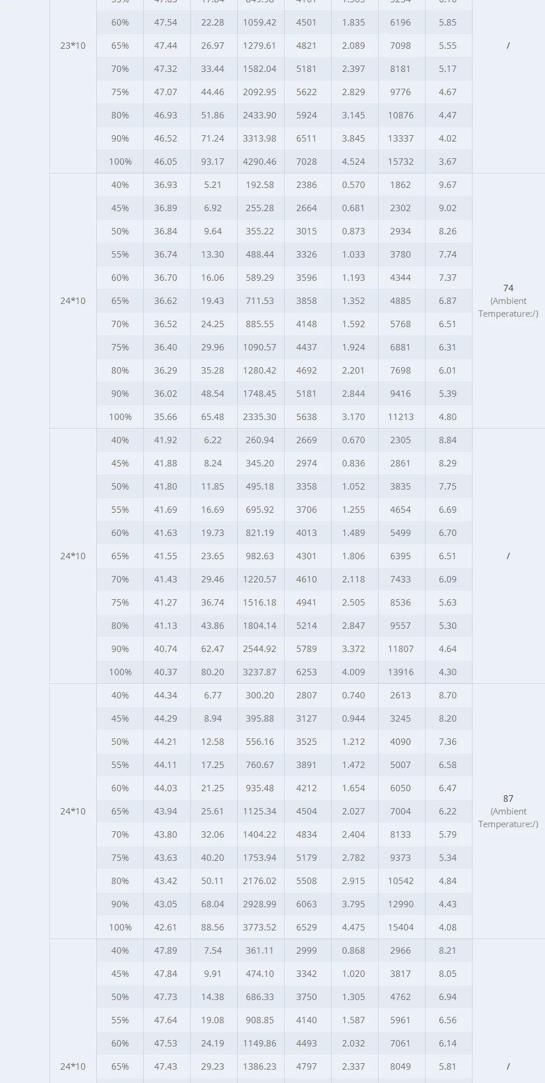This screenshot has width=545, height=1083.
Task: Click the voltage cell reading 36.93
Action: pos(166,185)
